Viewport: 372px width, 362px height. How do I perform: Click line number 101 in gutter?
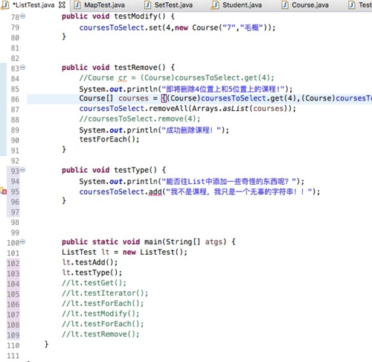coord(13,253)
